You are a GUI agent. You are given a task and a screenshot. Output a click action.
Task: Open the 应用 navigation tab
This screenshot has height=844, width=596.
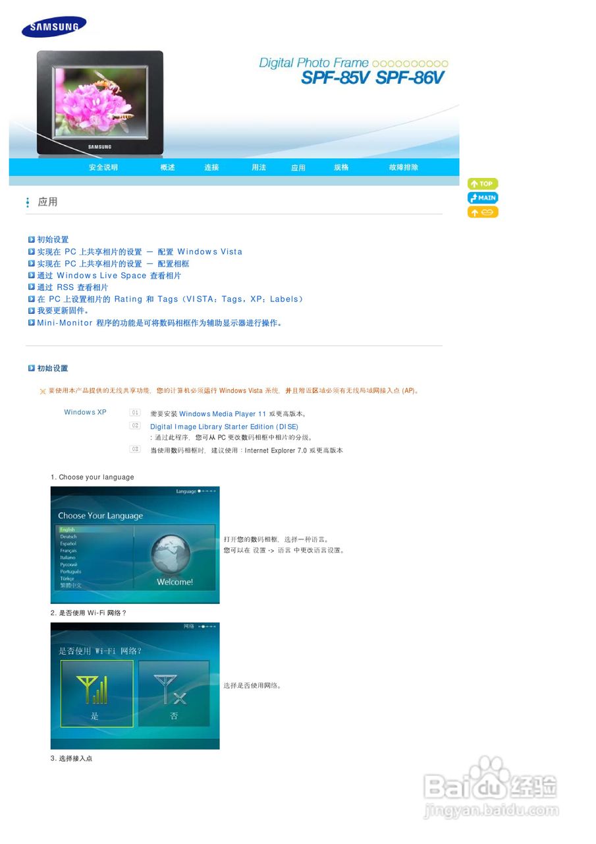pos(299,167)
